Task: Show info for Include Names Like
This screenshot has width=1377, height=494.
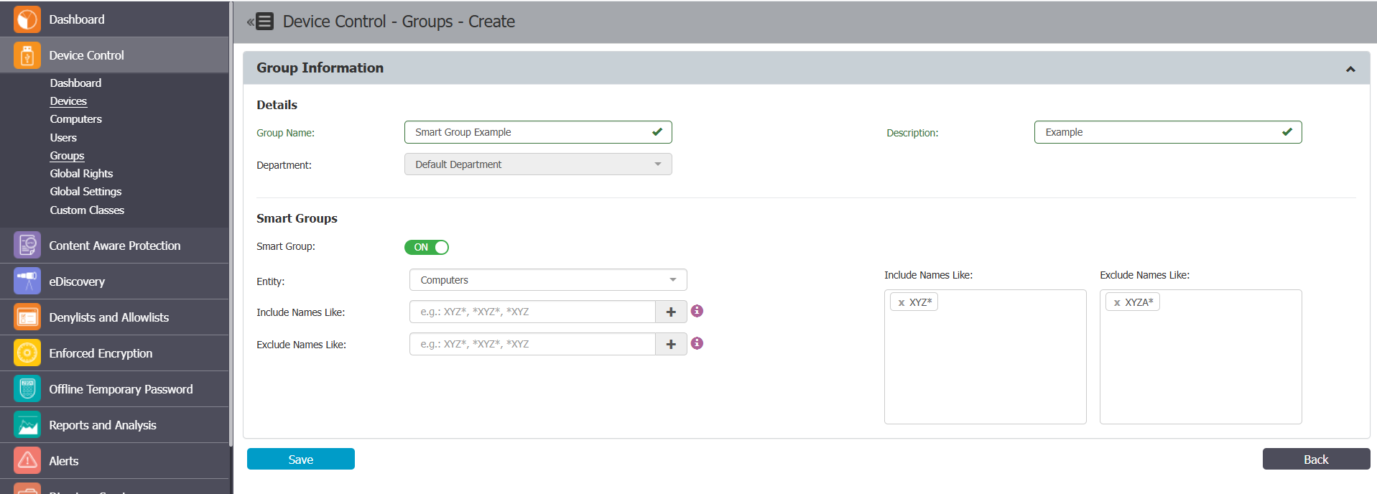Action: [x=697, y=311]
